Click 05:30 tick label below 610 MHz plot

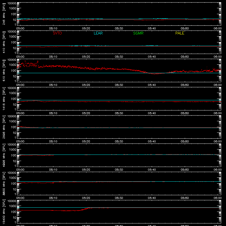click(119, 85)
